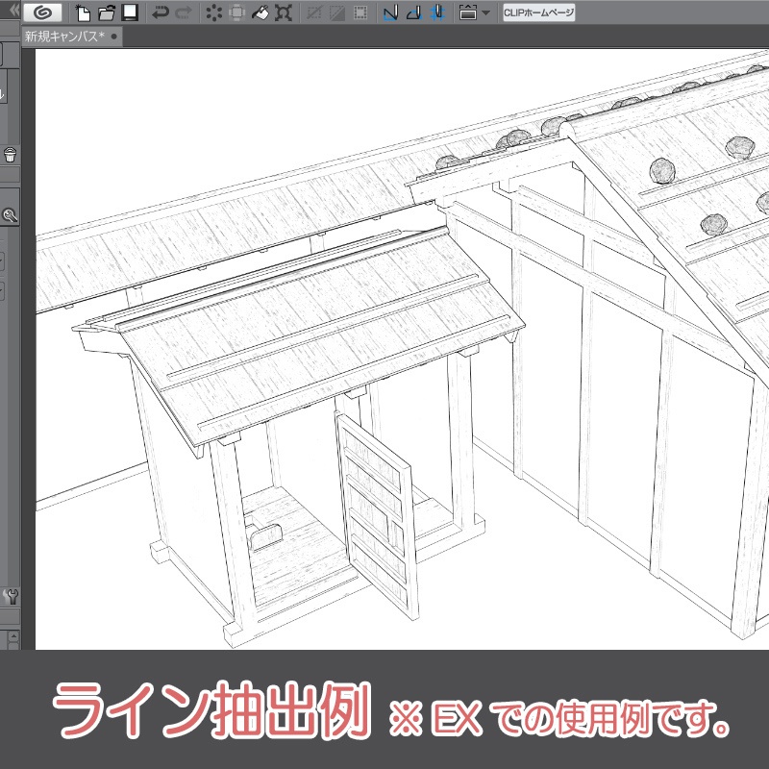
Task: Create a new canvas with the New icon
Action: (x=83, y=12)
